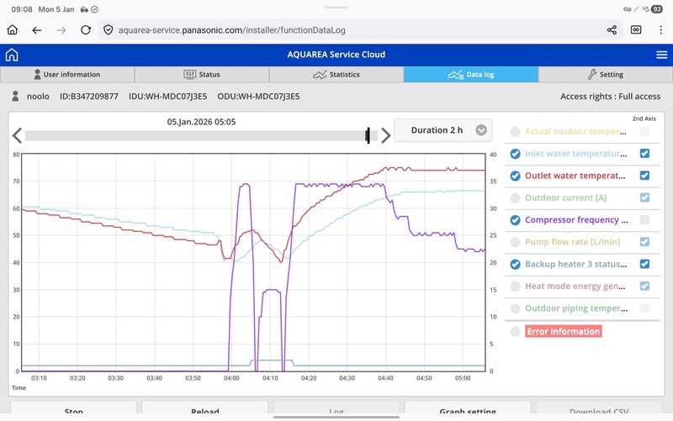Image resolution: width=673 pixels, height=421 pixels.
Task: Open the Duration 2 h dropdown
Action: [443, 130]
